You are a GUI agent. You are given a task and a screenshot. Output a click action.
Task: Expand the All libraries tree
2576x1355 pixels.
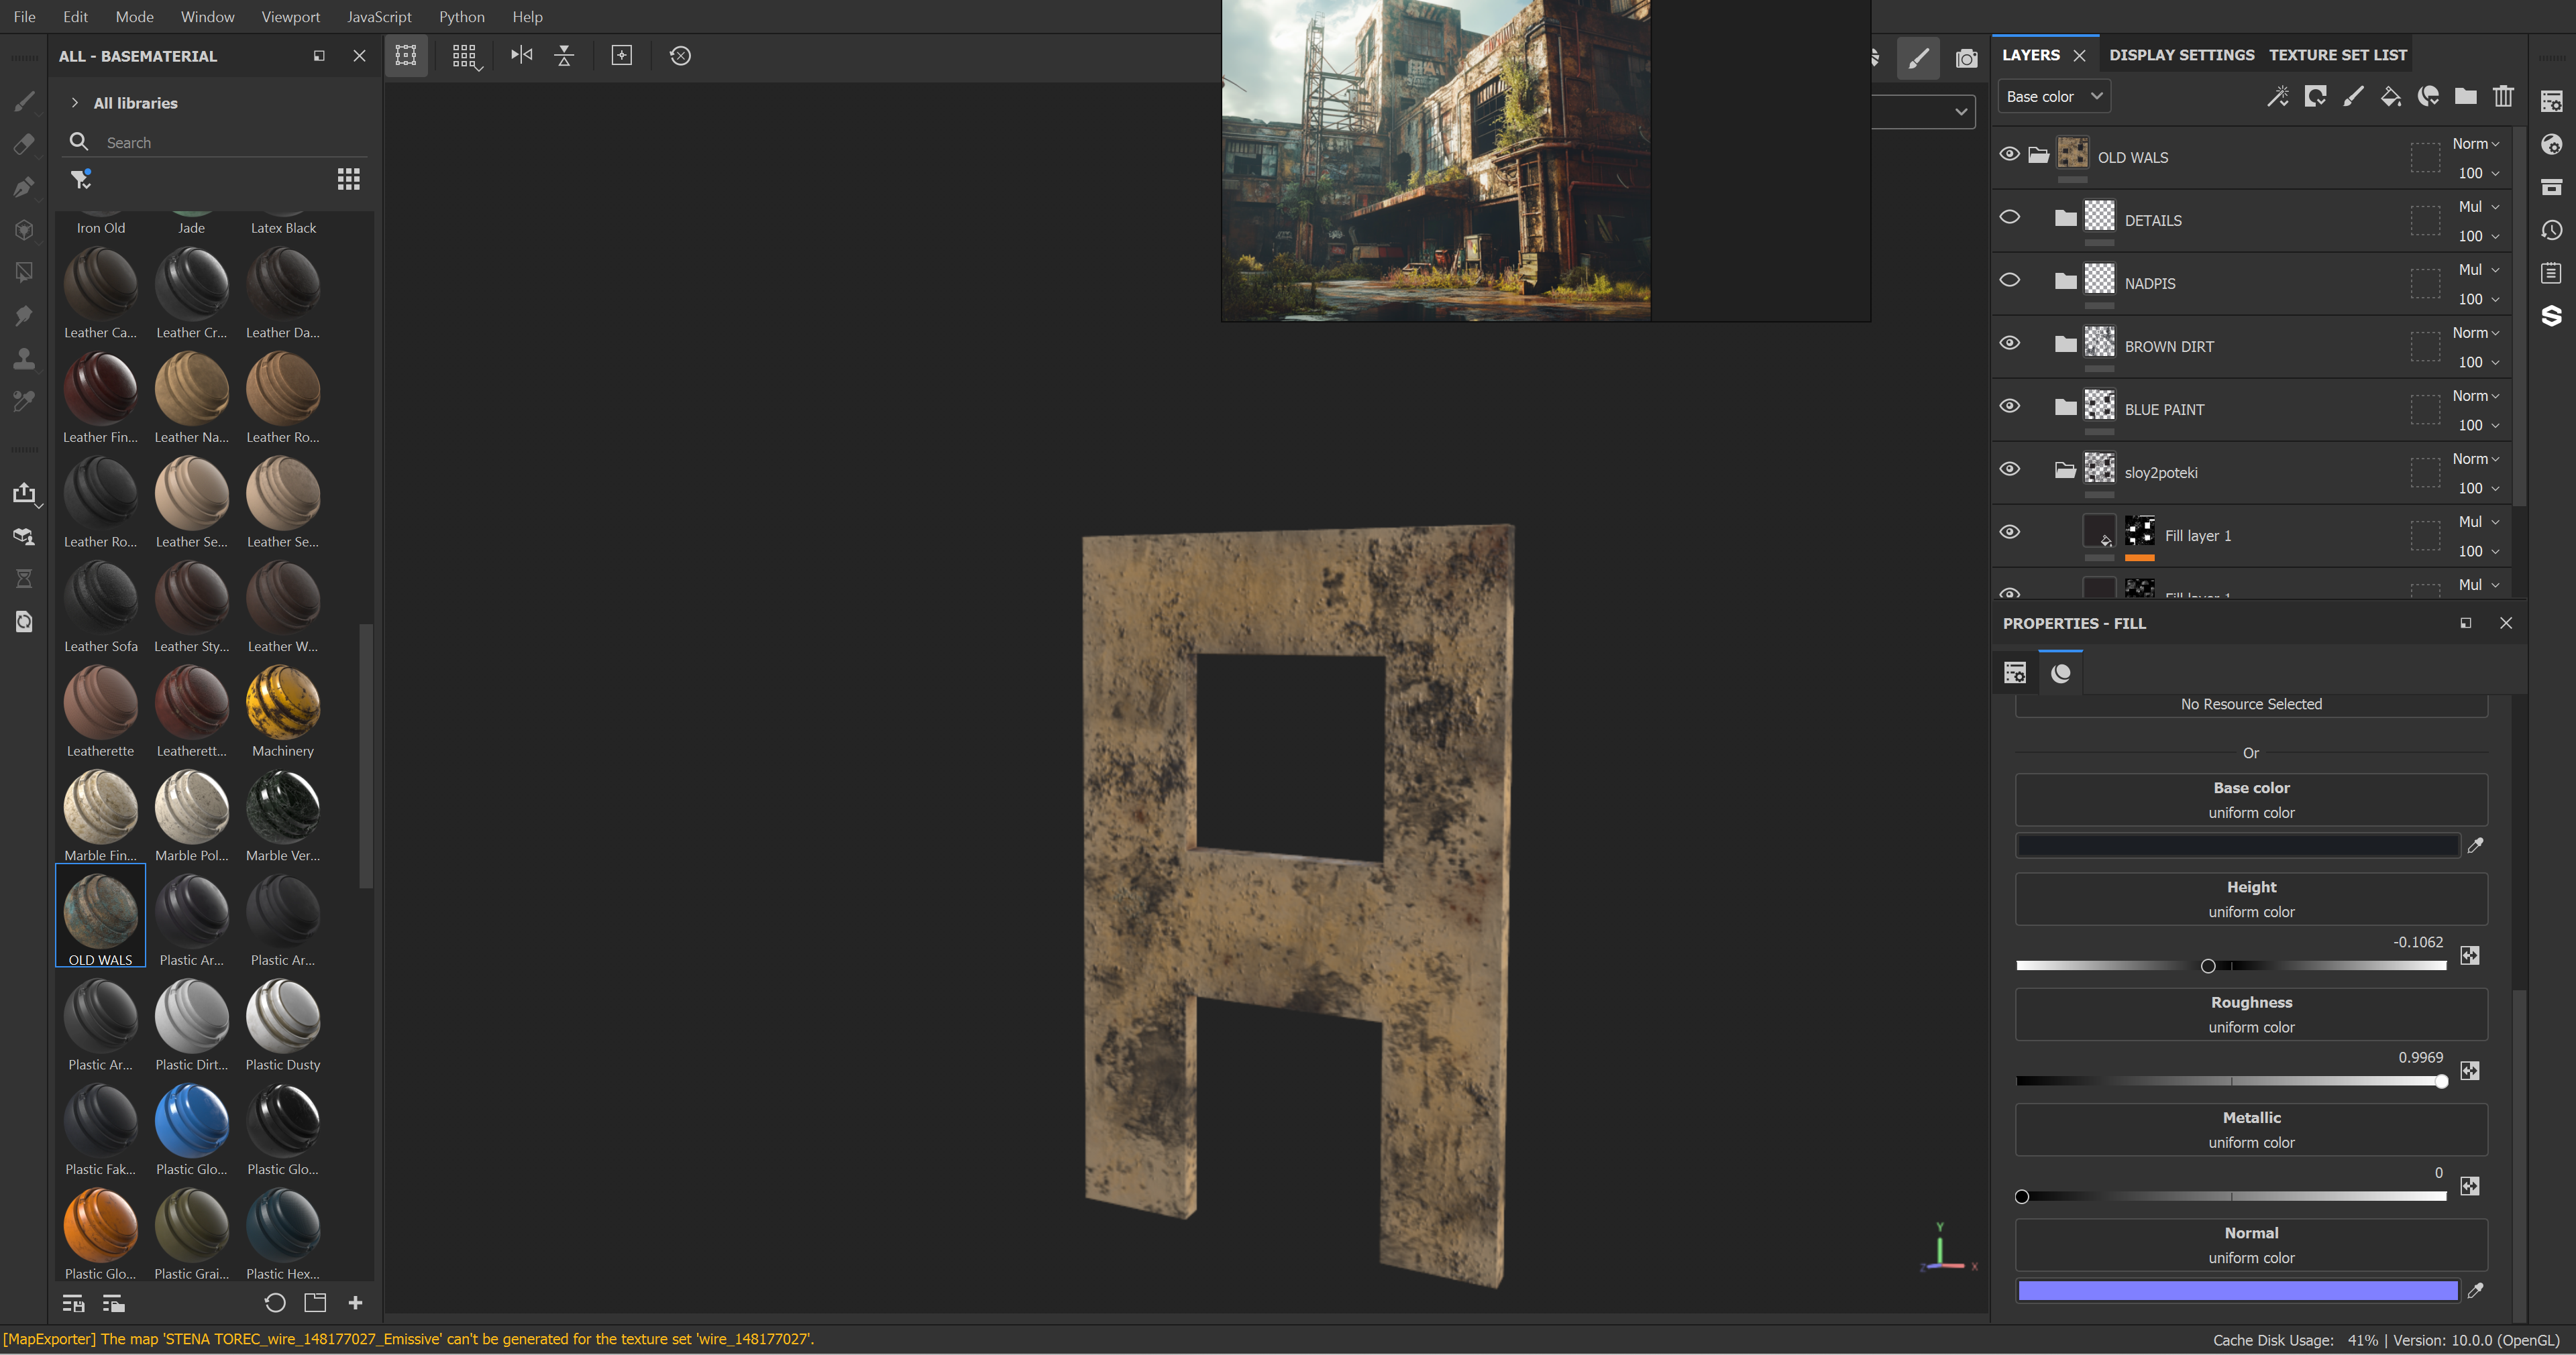pos(75,103)
